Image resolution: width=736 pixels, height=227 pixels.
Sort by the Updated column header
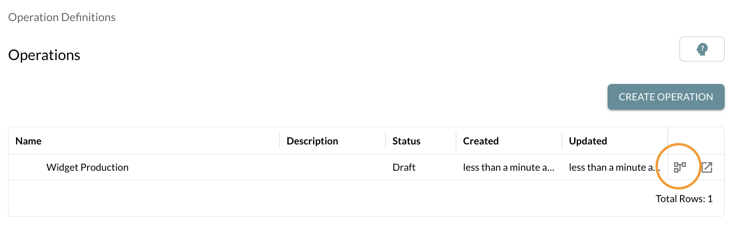588,141
